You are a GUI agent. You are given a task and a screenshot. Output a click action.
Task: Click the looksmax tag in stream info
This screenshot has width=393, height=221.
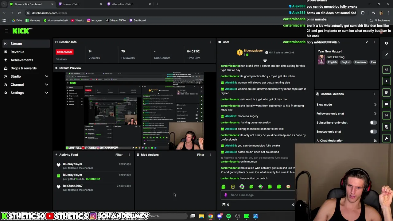click(360, 62)
